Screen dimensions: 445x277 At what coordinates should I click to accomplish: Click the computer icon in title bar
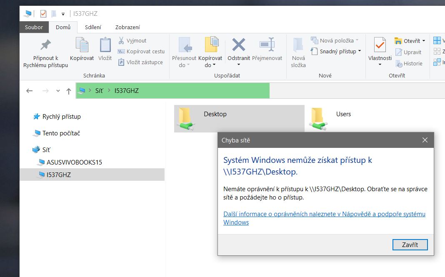[x=28, y=13]
